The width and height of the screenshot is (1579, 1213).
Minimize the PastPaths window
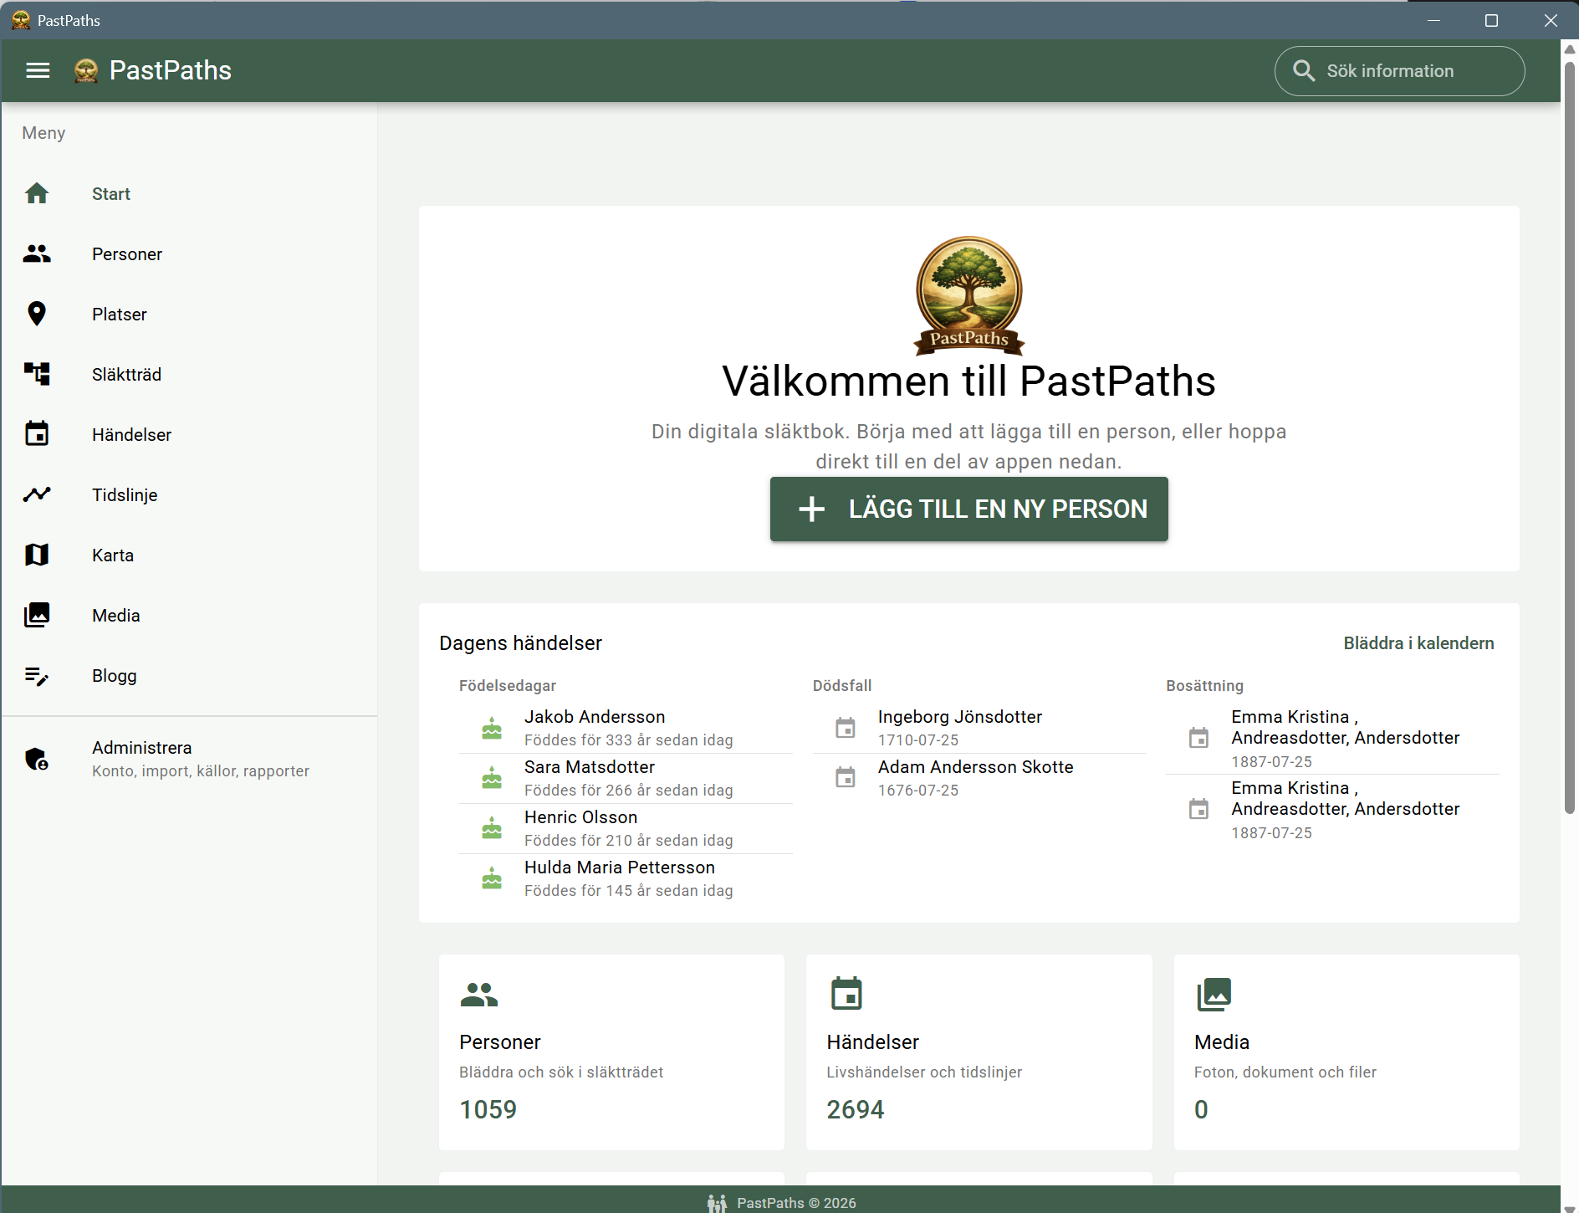click(x=1433, y=20)
